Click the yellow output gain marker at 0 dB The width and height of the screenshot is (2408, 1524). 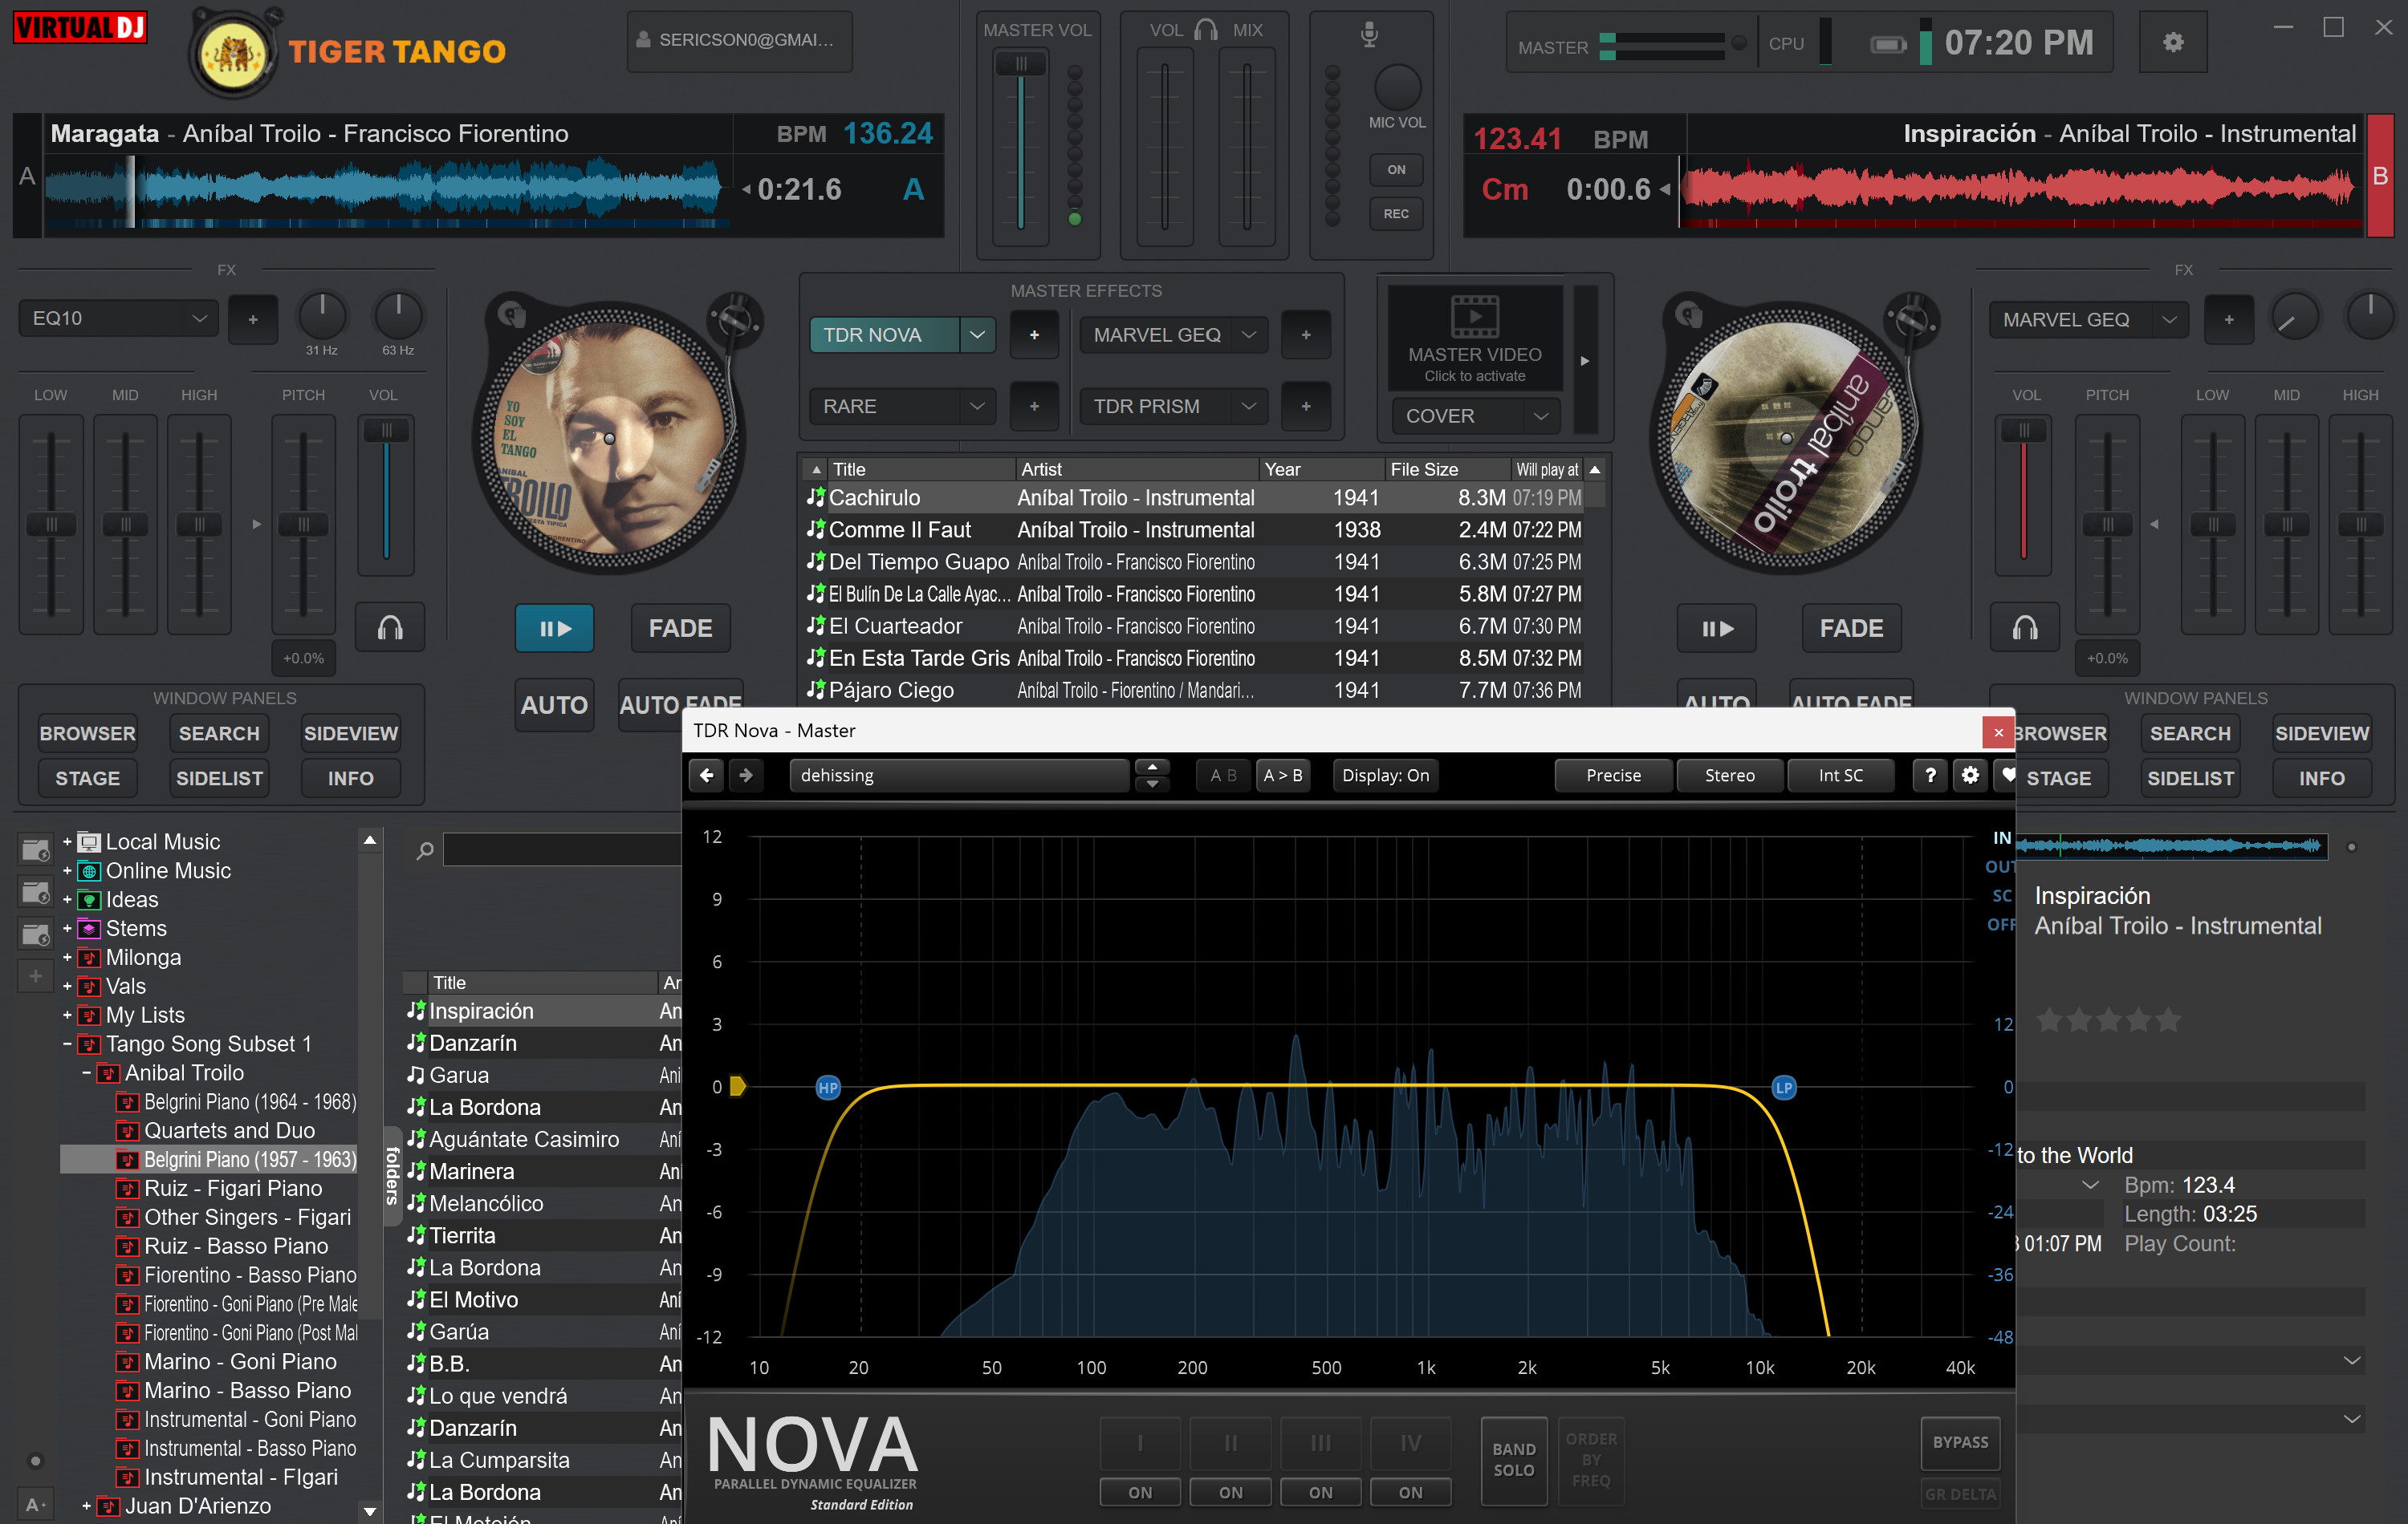click(738, 1086)
